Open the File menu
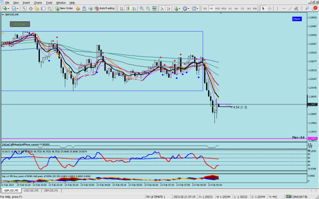Screen dimensions: 319x199 (7, 3)
